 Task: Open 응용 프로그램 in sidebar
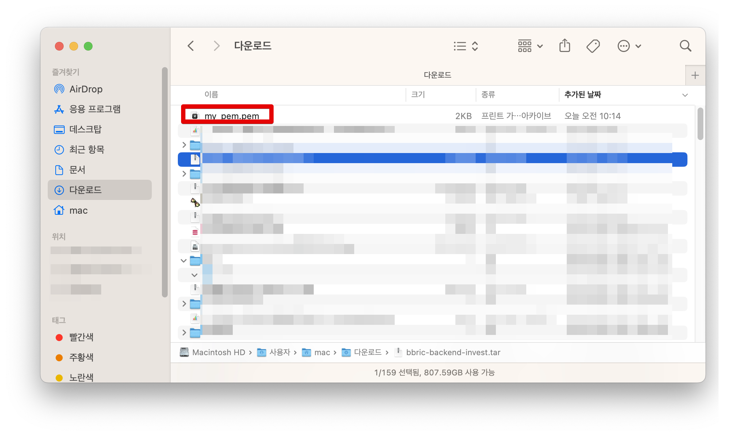tap(95, 109)
